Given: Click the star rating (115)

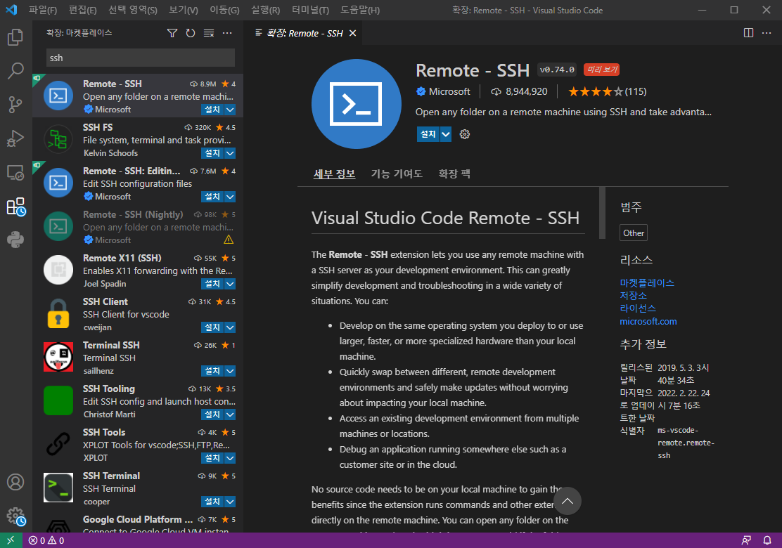Looking at the screenshot, I should pyautogui.click(x=607, y=91).
